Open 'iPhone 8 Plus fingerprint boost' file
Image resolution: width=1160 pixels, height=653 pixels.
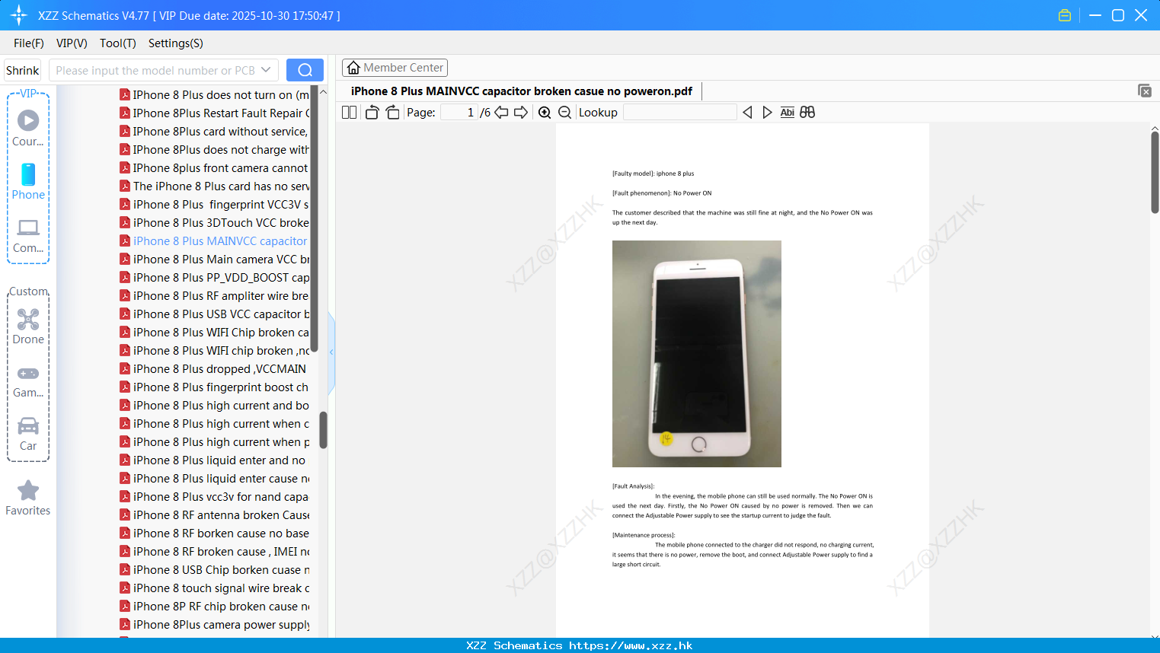click(x=215, y=387)
